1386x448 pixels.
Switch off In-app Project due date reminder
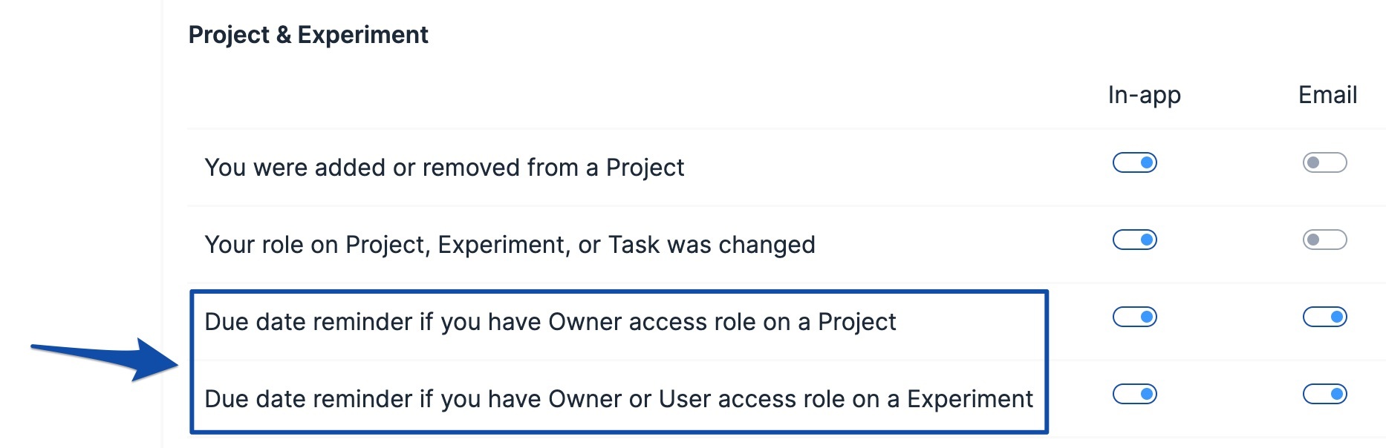pos(1134,317)
